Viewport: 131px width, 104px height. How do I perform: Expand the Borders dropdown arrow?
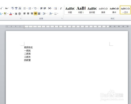coord(58,14)
